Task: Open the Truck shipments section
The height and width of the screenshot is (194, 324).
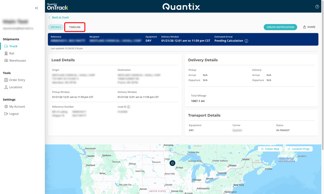Action: pos(13,46)
